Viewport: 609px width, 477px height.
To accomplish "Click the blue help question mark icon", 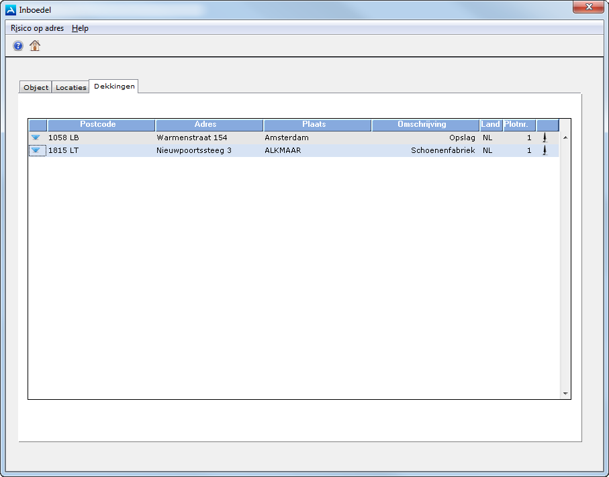I will point(18,46).
